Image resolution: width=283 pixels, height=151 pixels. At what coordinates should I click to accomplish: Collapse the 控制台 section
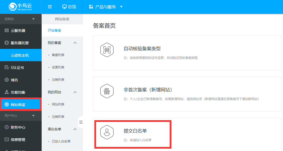[33, 19]
